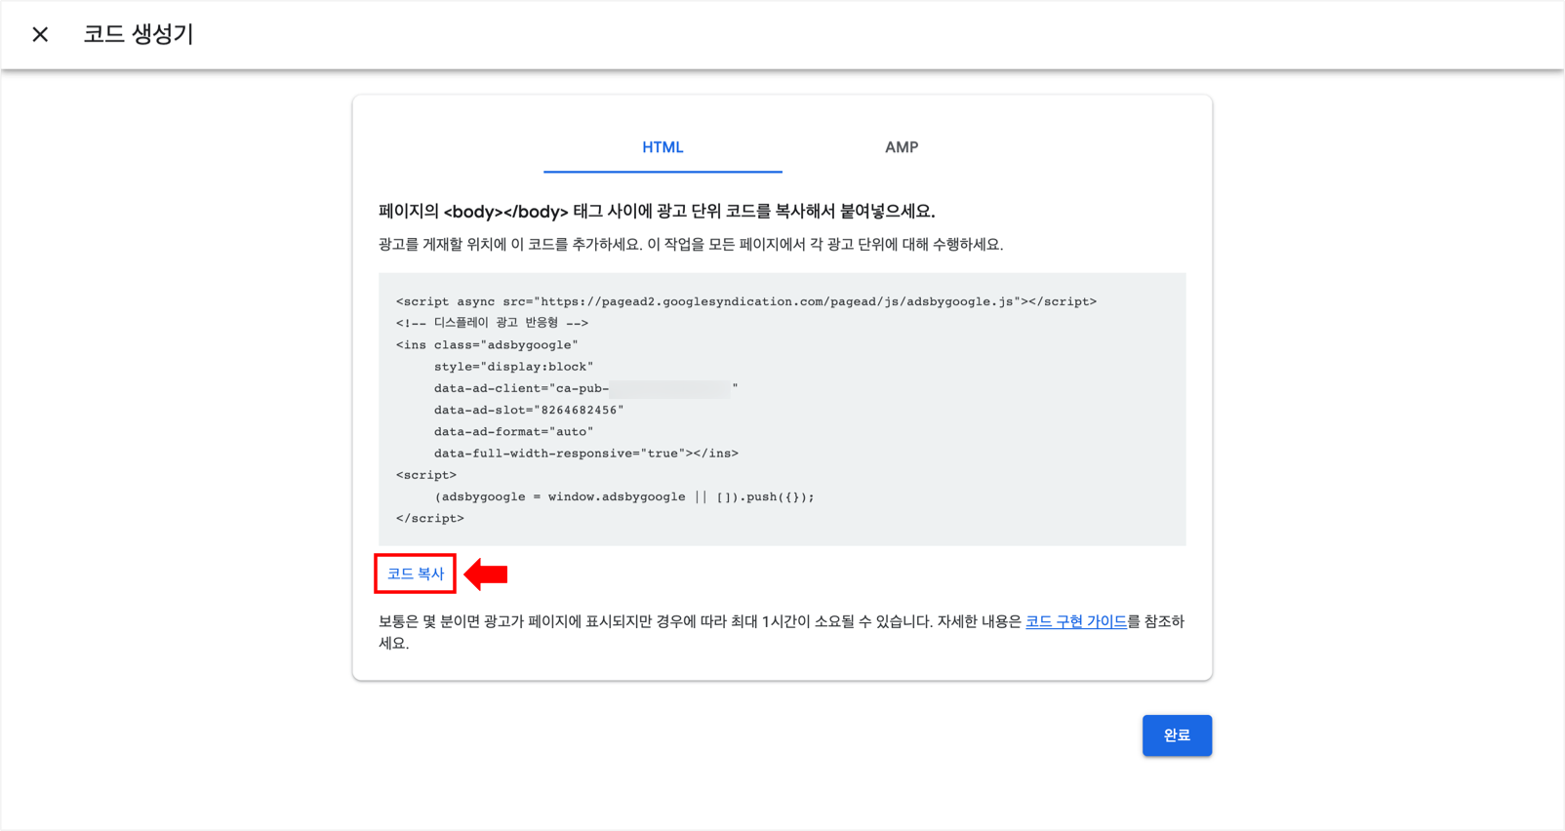
Task: Click the adsbygoogle.js script src line
Action: tap(746, 301)
